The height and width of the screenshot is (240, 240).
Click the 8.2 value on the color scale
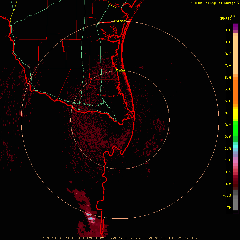click(x=228, y=54)
